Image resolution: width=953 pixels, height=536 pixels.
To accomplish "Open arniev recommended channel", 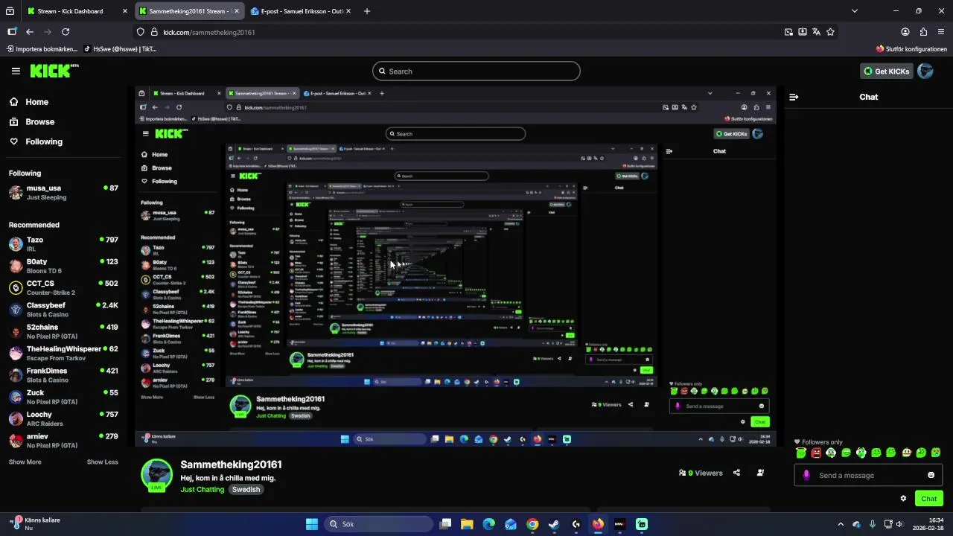I will click(63, 440).
